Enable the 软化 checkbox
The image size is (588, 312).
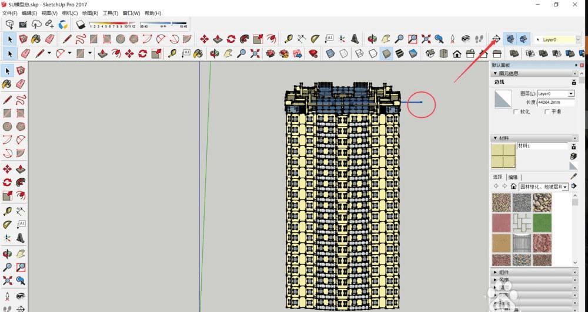coord(516,112)
